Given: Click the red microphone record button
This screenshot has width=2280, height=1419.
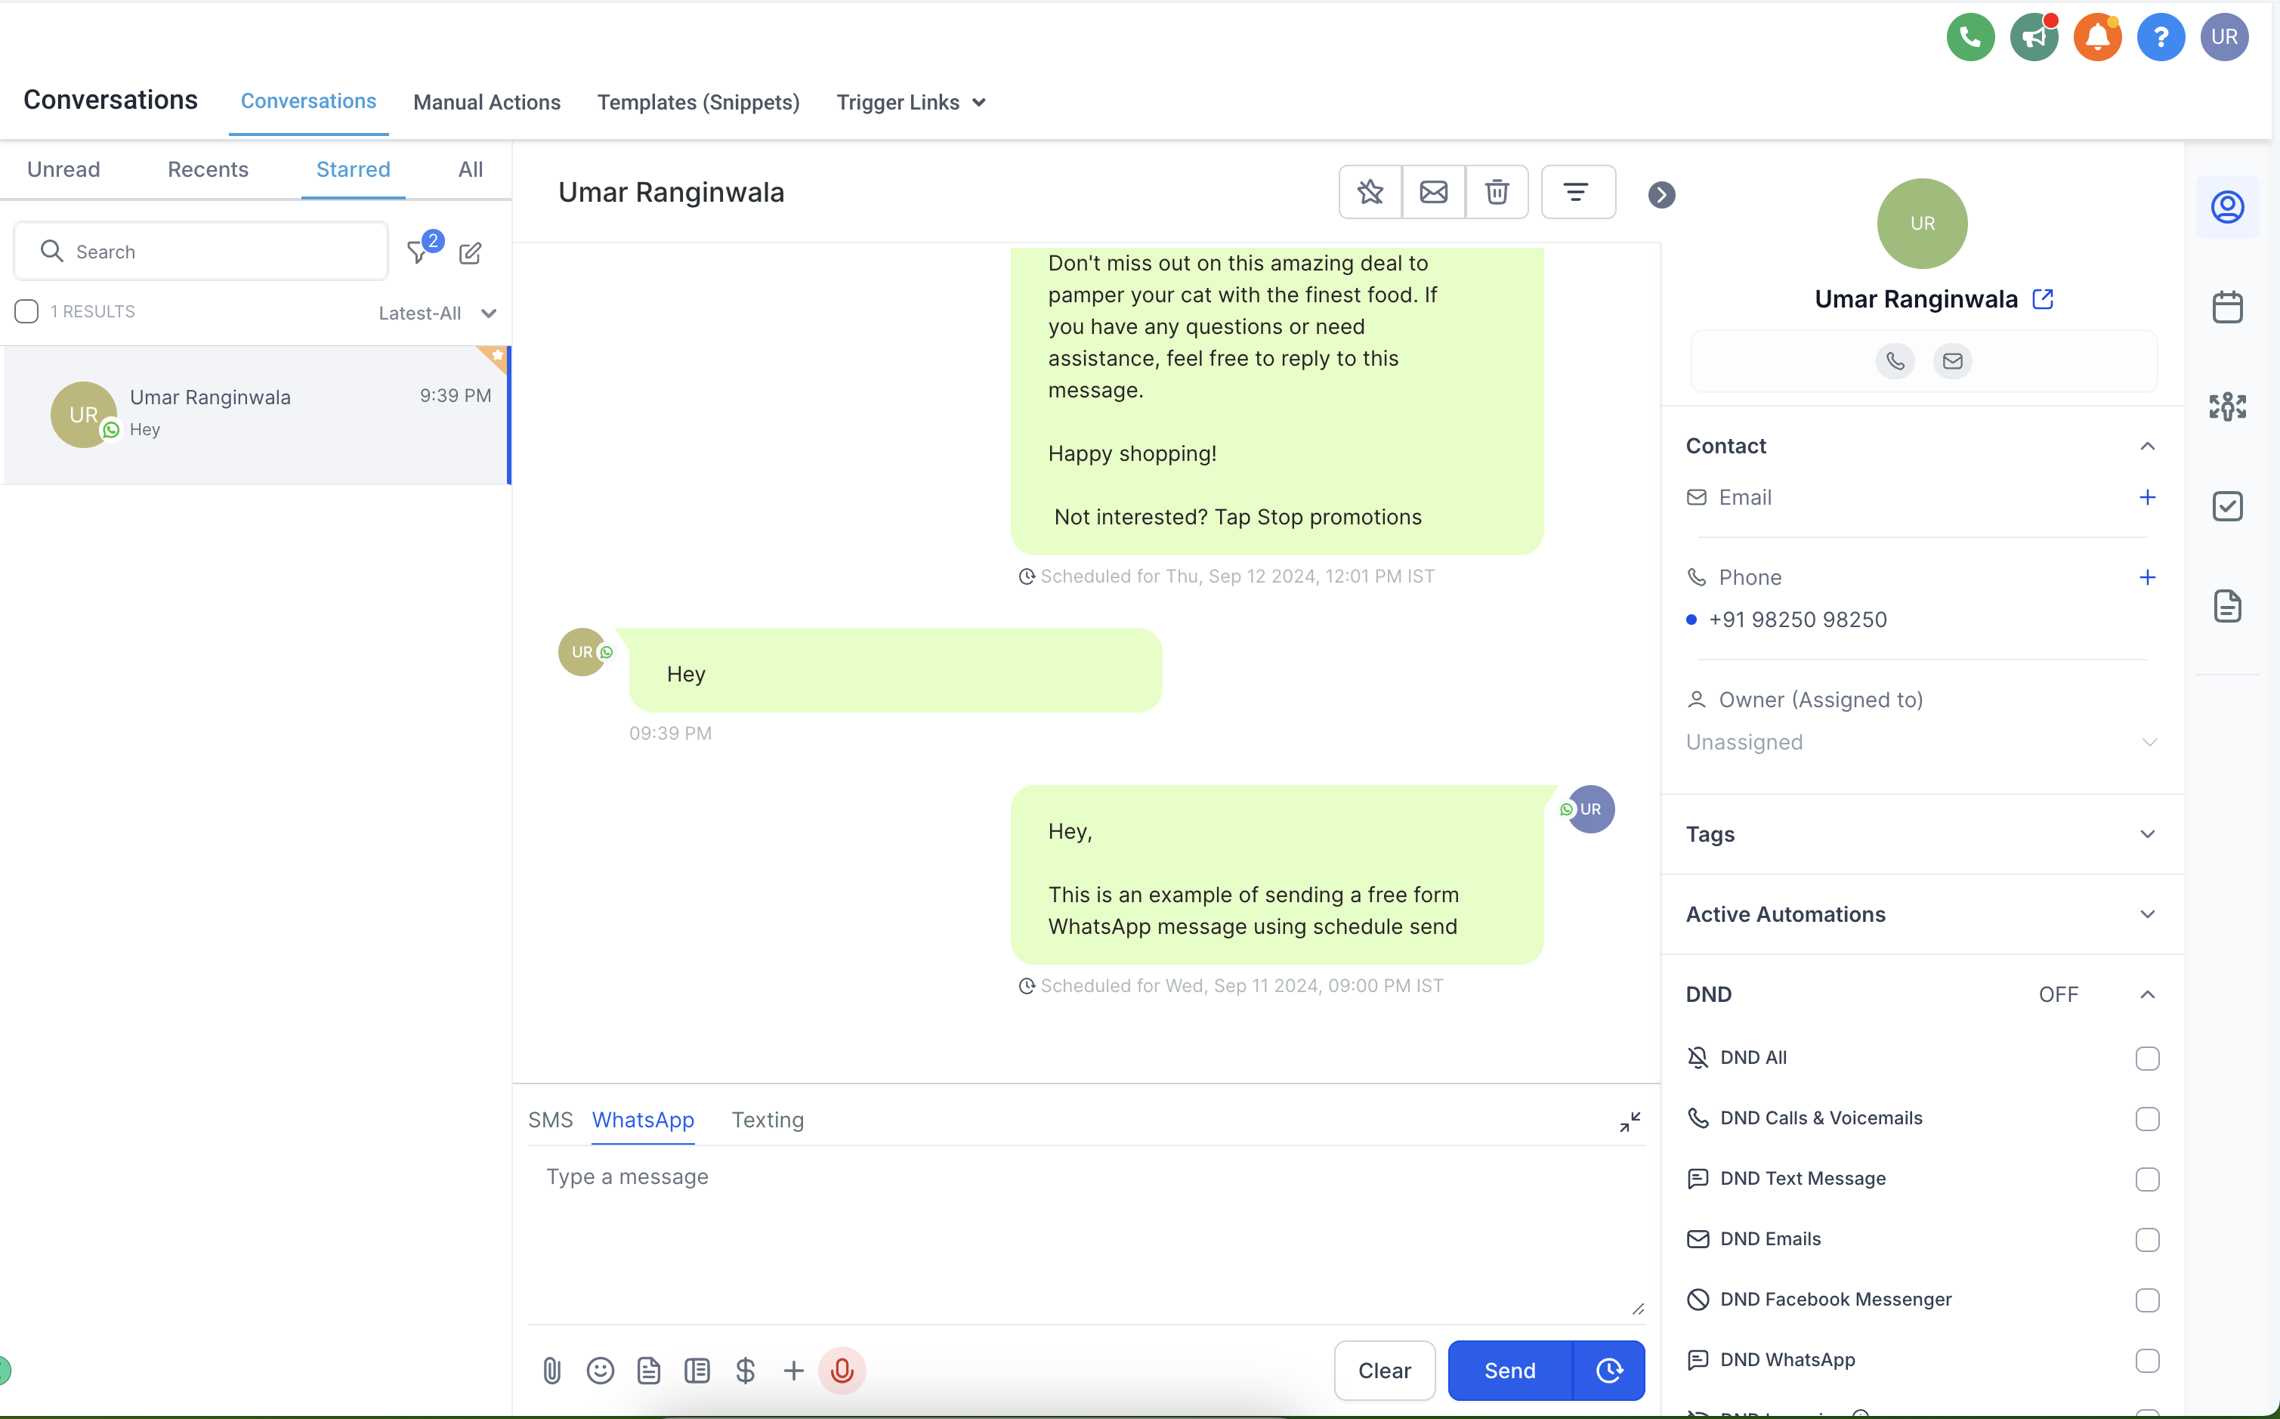Looking at the screenshot, I should [842, 1370].
